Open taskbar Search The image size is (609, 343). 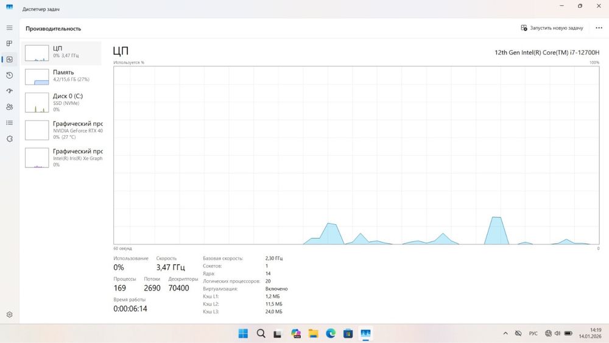coord(261,333)
